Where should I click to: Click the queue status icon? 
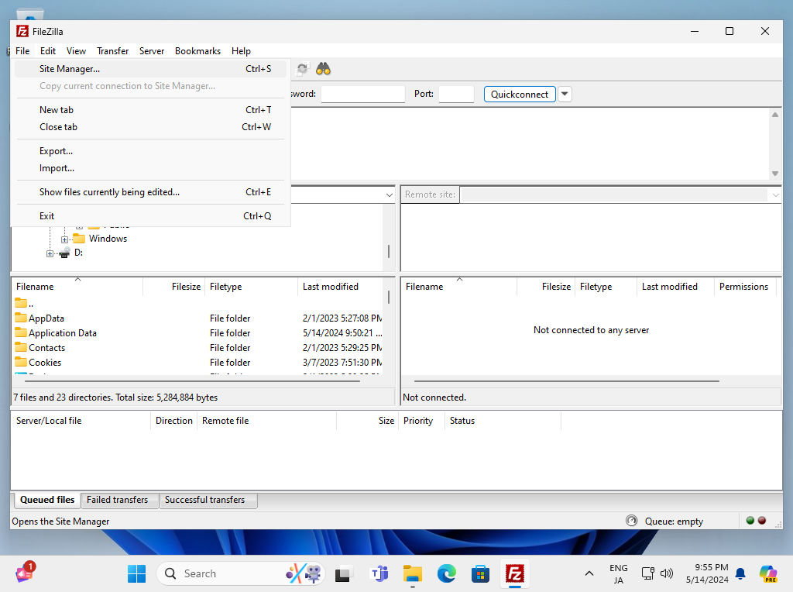pyautogui.click(x=631, y=521)
